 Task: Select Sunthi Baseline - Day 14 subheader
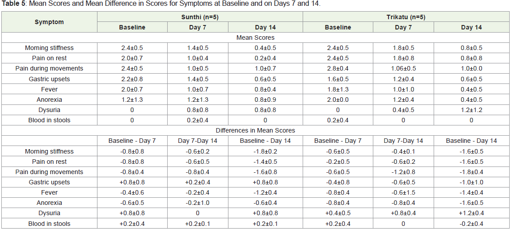(x=265, y=141)
